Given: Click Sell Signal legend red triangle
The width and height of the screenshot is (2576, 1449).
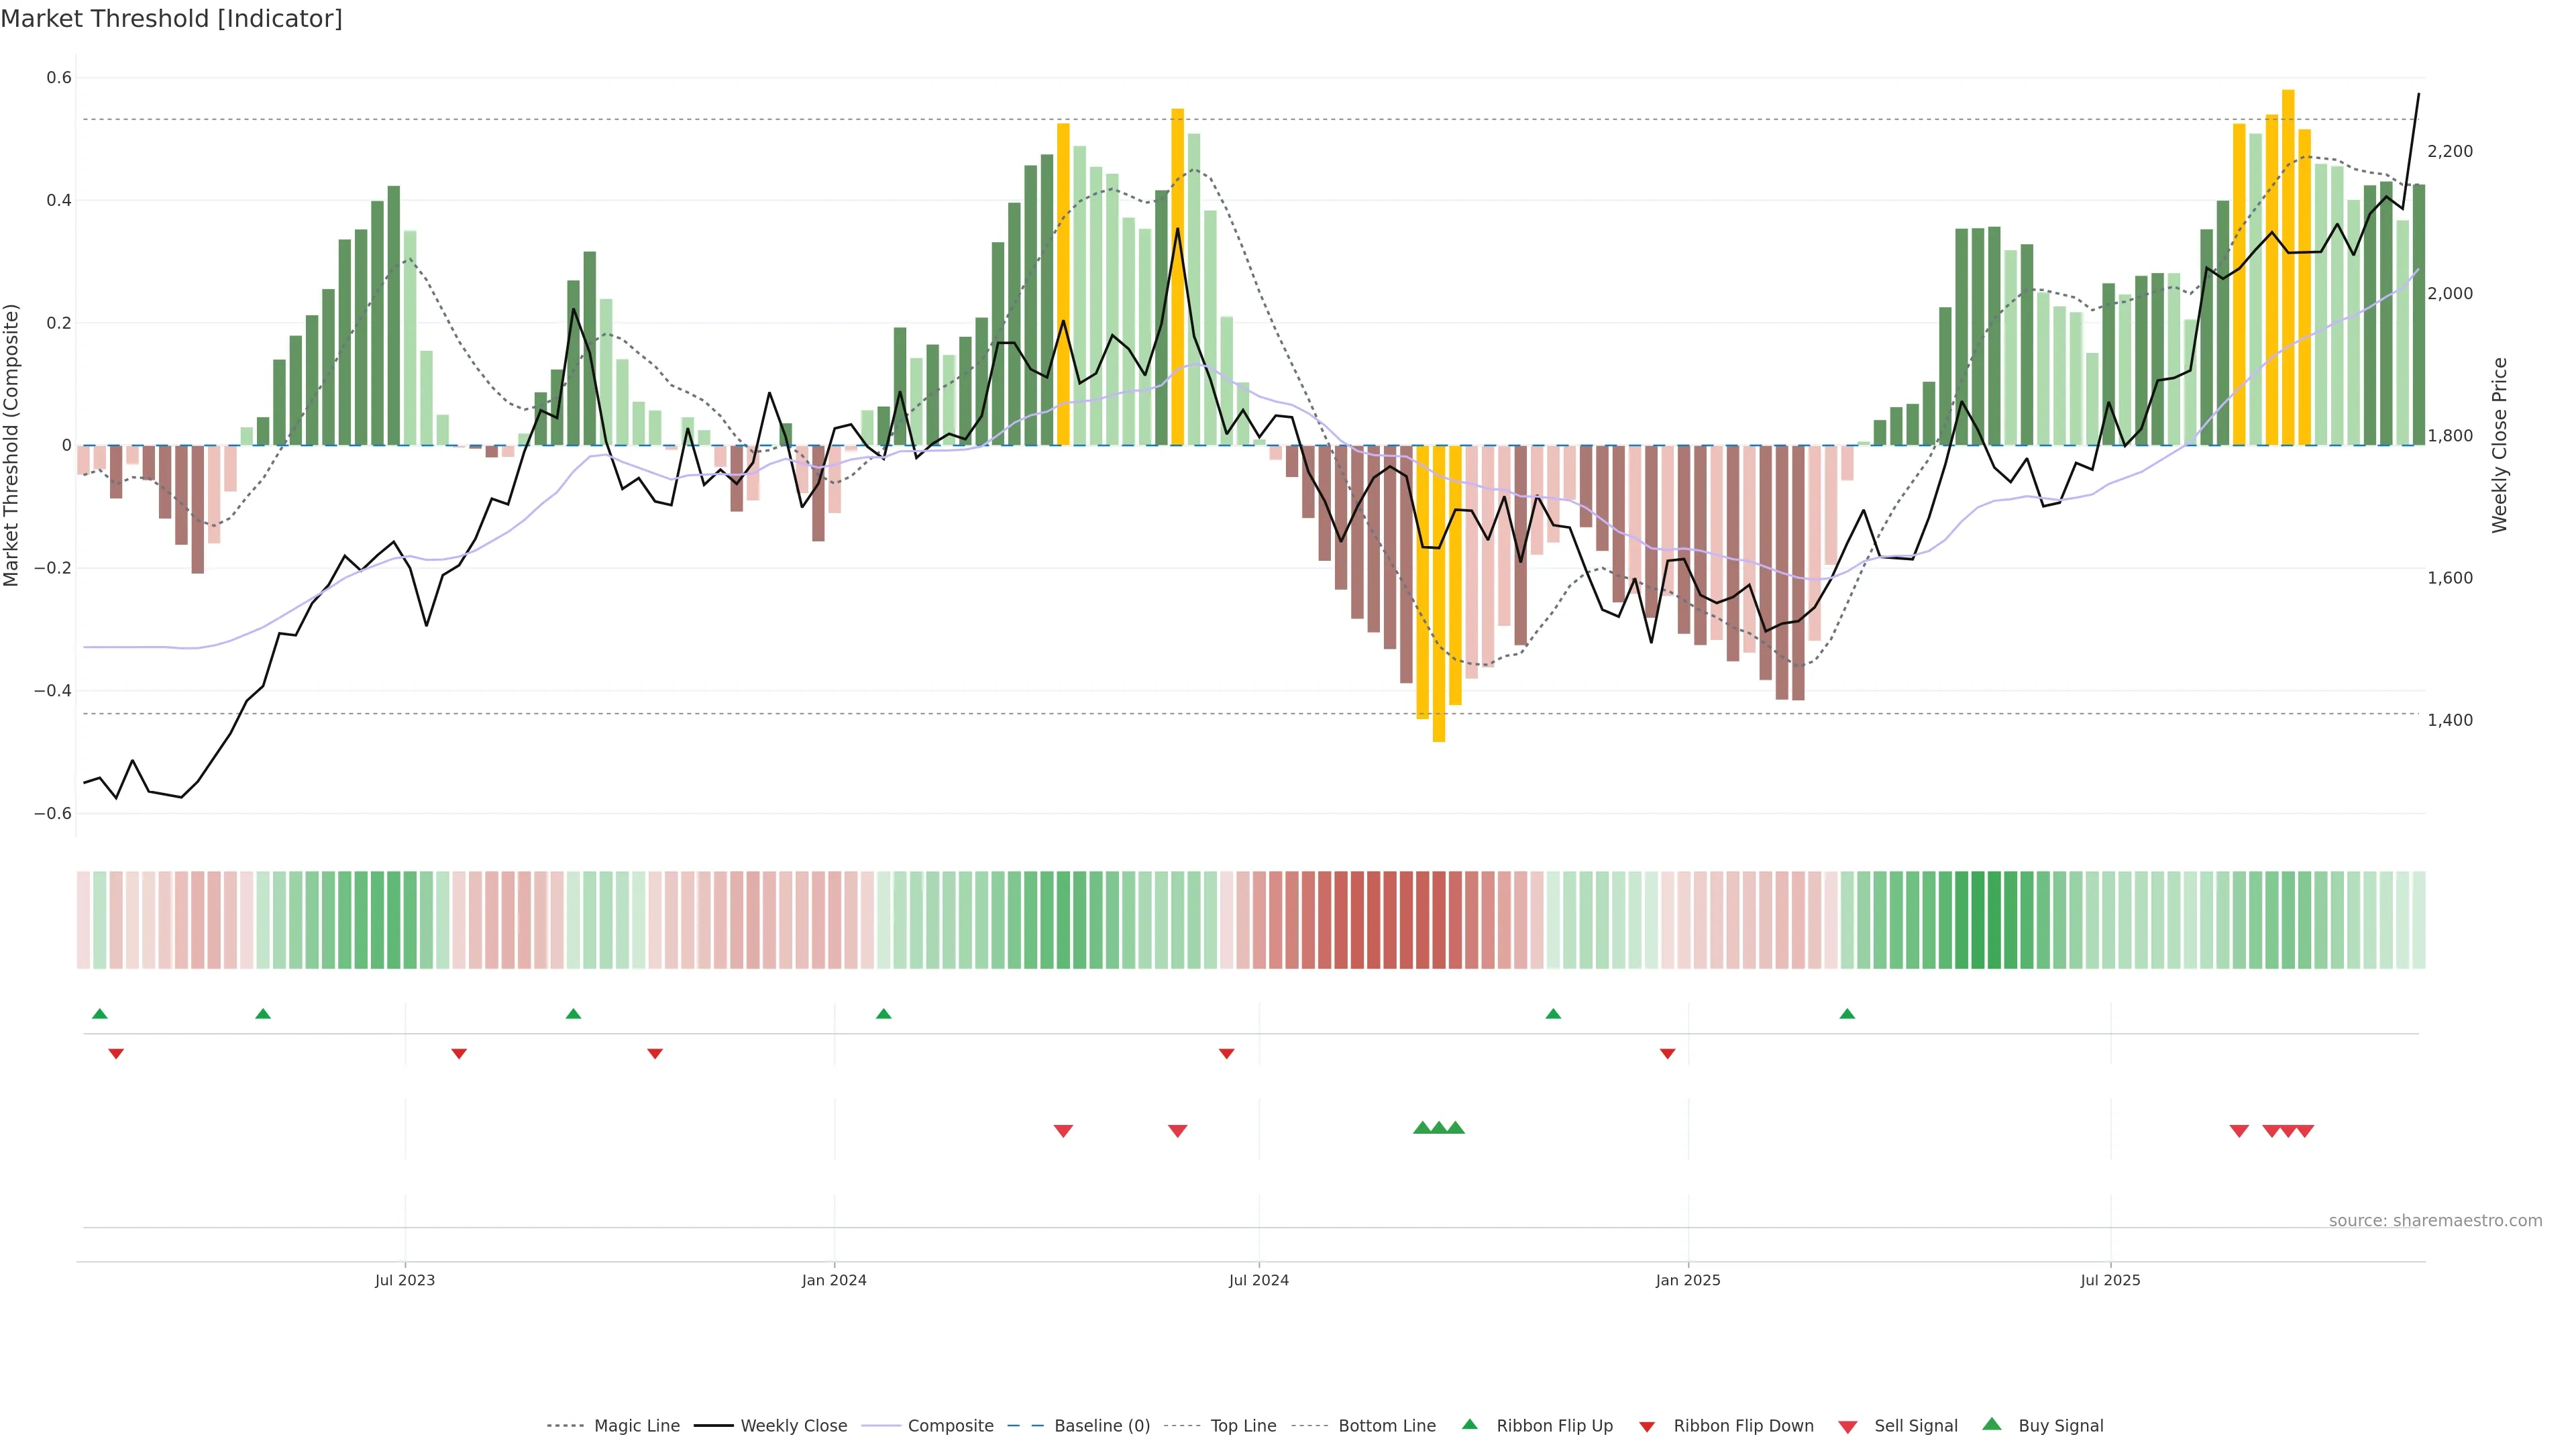Looking at the screenshot, I should pyautogui.click(x=1848, y=1427).
